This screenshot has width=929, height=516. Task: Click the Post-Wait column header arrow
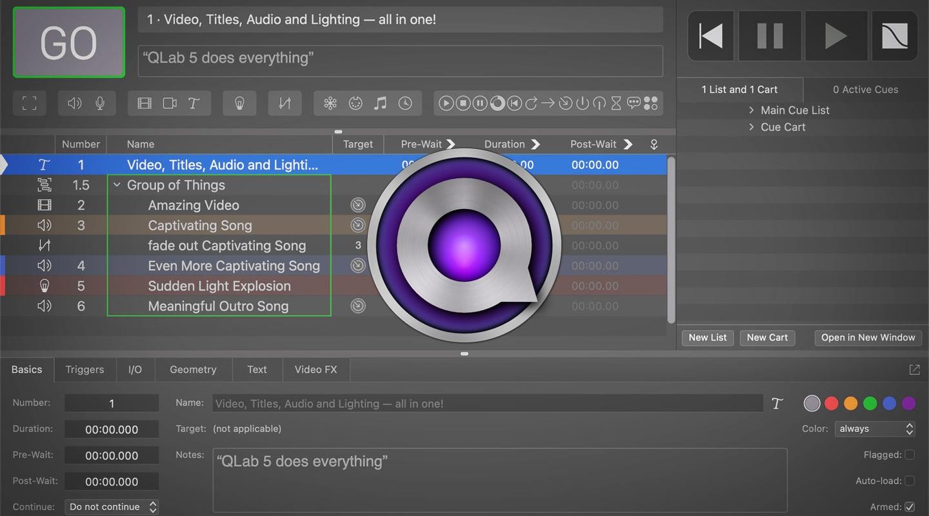coord(628,144)
